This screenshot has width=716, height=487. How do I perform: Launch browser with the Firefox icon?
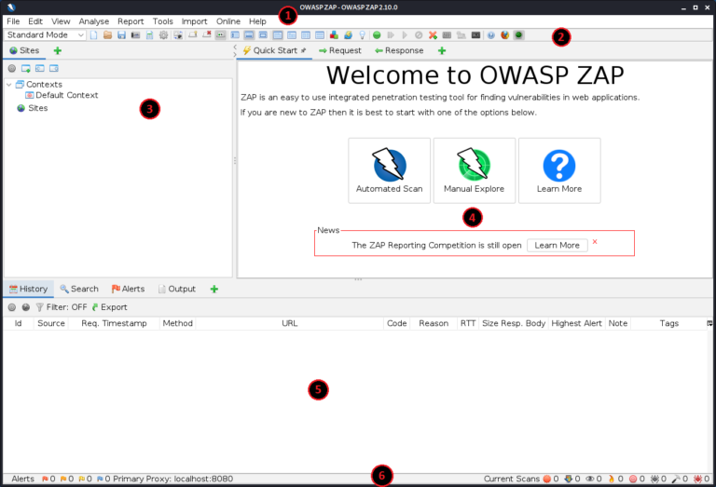pyautogui.click(x=505, y=35)
